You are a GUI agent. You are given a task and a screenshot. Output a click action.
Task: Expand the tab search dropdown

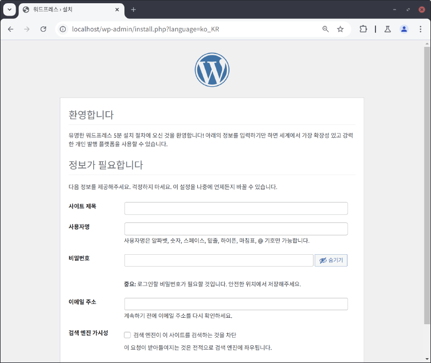click(x=9, y=10)
